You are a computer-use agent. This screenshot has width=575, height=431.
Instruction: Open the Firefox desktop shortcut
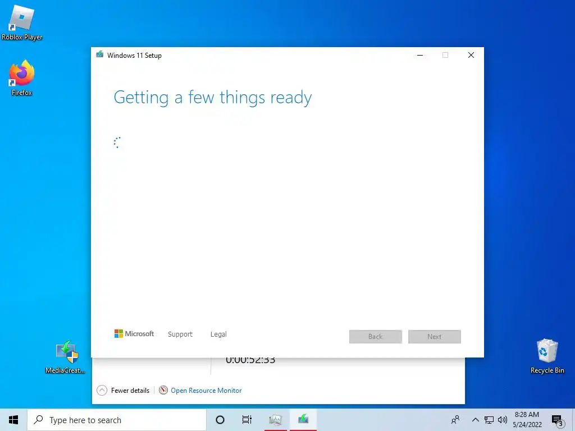click(22, 77)
